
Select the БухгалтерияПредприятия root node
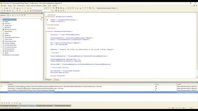[10, 20]
